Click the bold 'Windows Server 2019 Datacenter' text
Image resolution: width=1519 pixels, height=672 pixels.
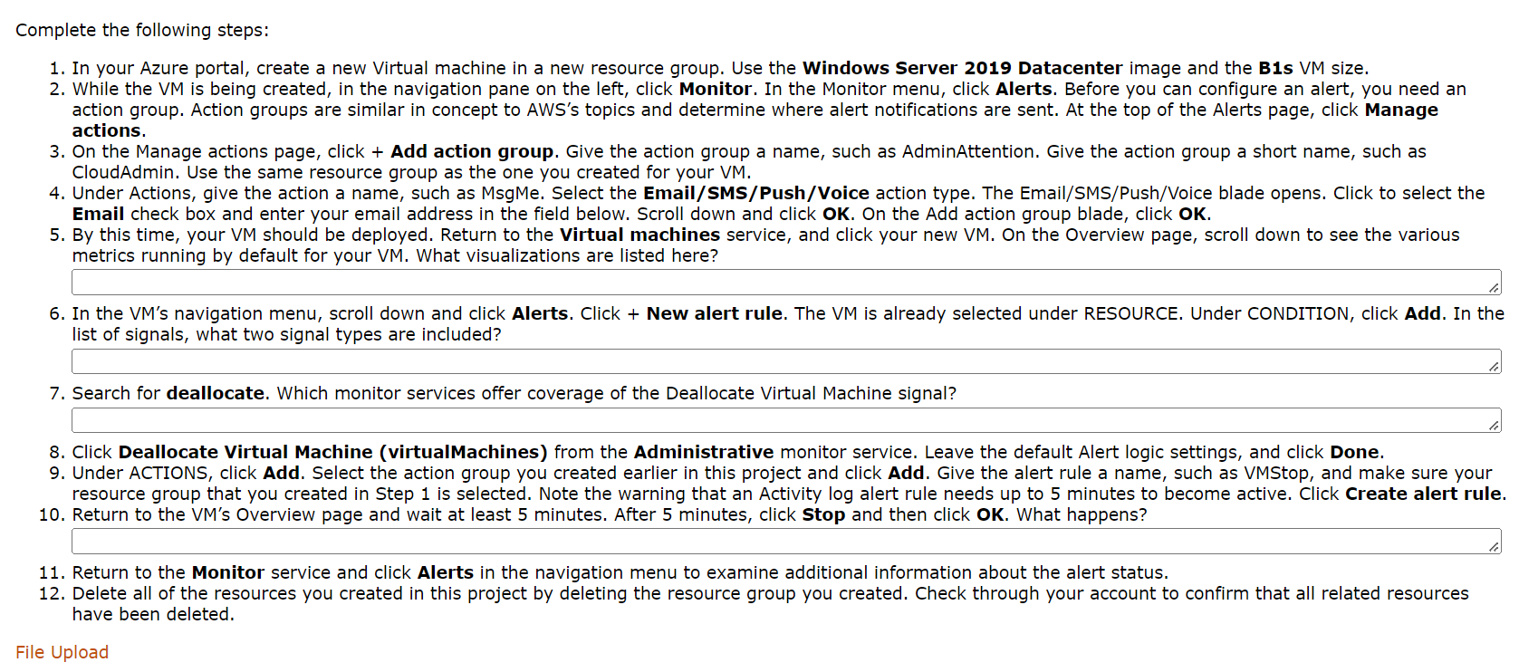[963, 68]
